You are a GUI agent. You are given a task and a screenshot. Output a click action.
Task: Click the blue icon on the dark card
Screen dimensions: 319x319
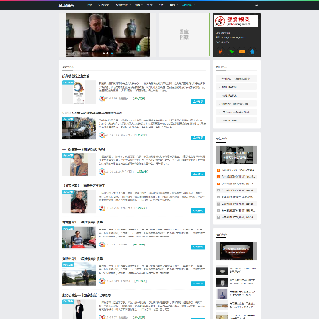[x=253, y=51]
